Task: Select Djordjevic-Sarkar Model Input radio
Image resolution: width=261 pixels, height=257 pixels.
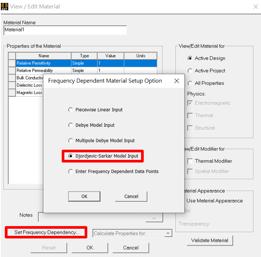Action: coord(71,156)
